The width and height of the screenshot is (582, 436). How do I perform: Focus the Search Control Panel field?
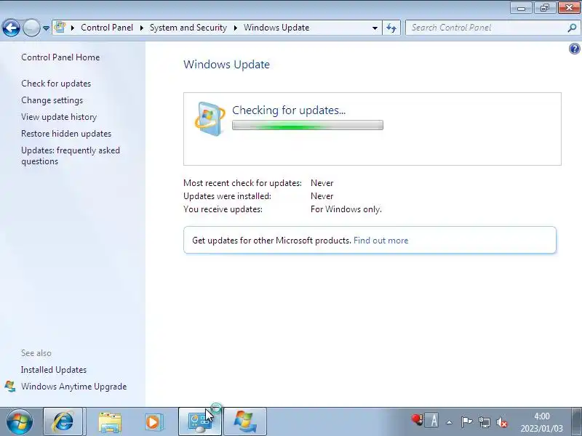[486, 28]
